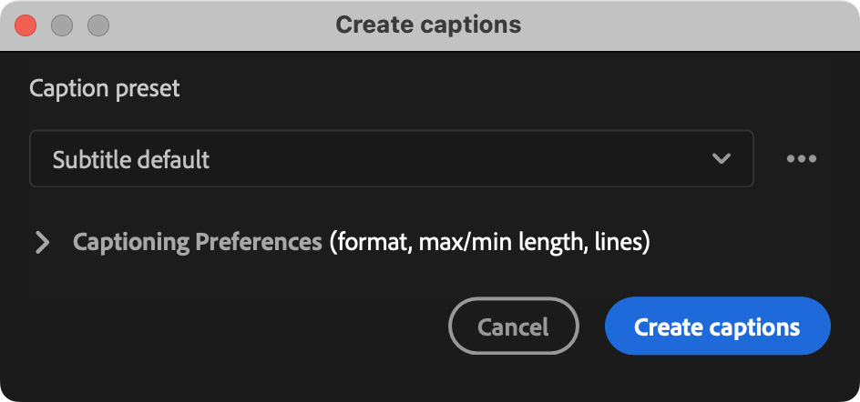Show more preset actions via ellipsis

tap(801, 159)
